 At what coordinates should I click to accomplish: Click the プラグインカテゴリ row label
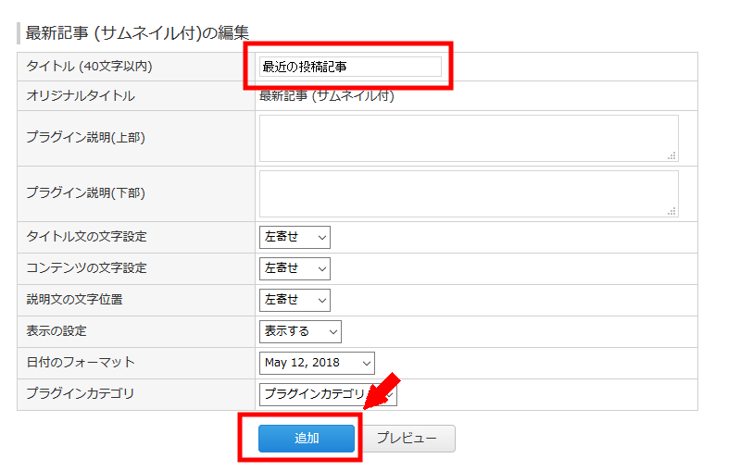click(x=81, y=393)
